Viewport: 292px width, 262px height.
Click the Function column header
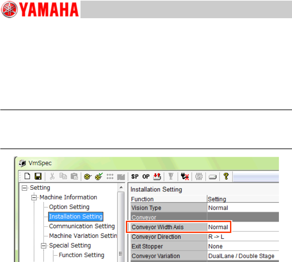coord(169,199)
